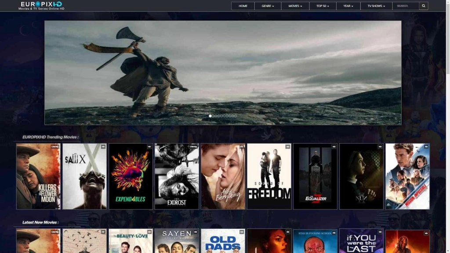Click the Sound of Freedom poster

point(269,175)
